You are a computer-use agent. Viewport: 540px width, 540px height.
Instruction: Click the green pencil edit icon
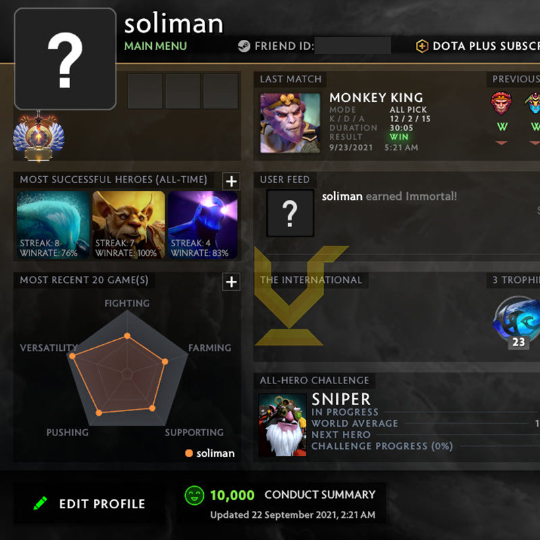[40, 503]
